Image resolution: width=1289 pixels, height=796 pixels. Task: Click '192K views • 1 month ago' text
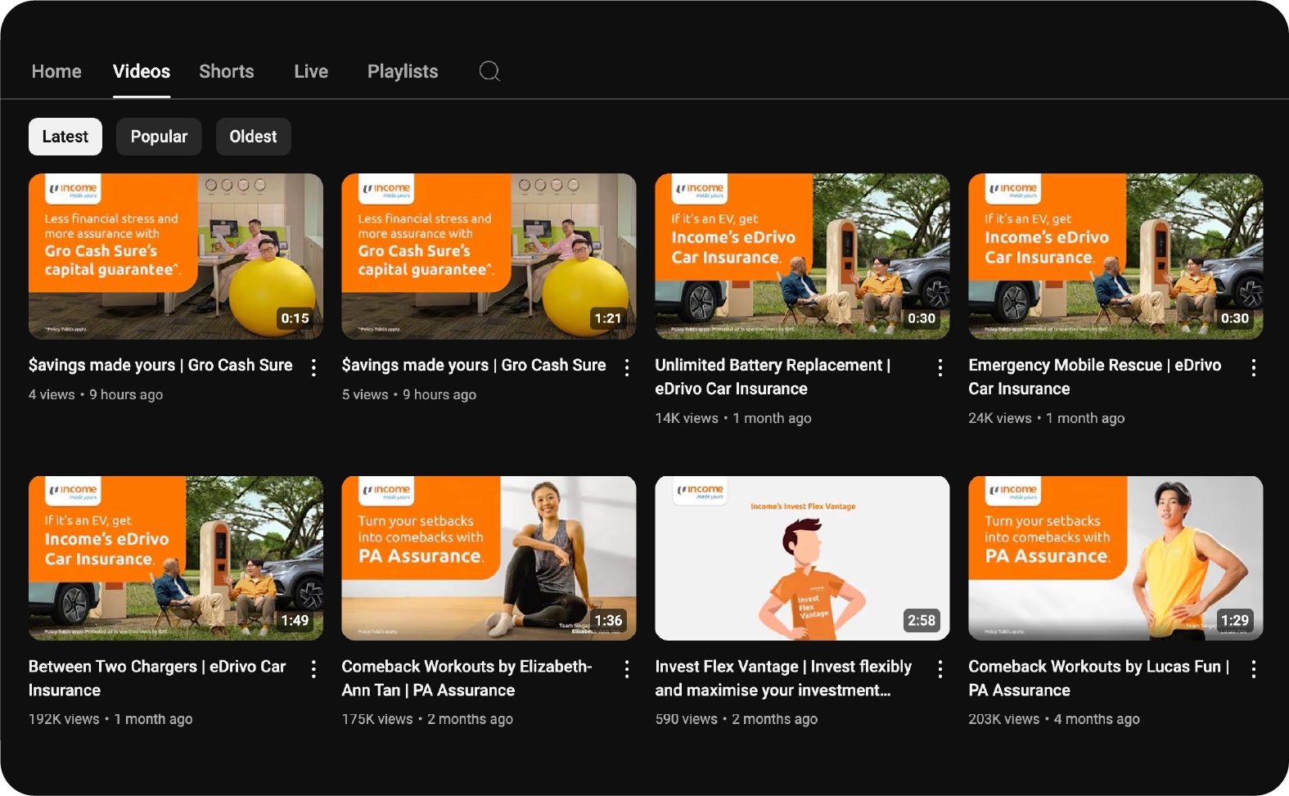(x=110, y=719)
